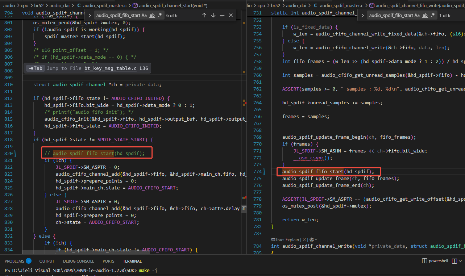Go to next match in left find widget

coord(213,15)
